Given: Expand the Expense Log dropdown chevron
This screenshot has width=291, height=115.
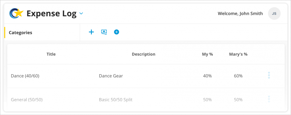Looking at the screenshot, I should click(x=81, y=14).
